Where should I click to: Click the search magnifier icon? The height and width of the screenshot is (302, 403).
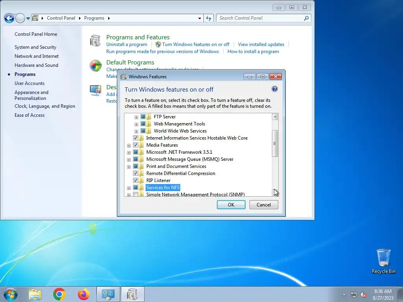pos(306,18)
